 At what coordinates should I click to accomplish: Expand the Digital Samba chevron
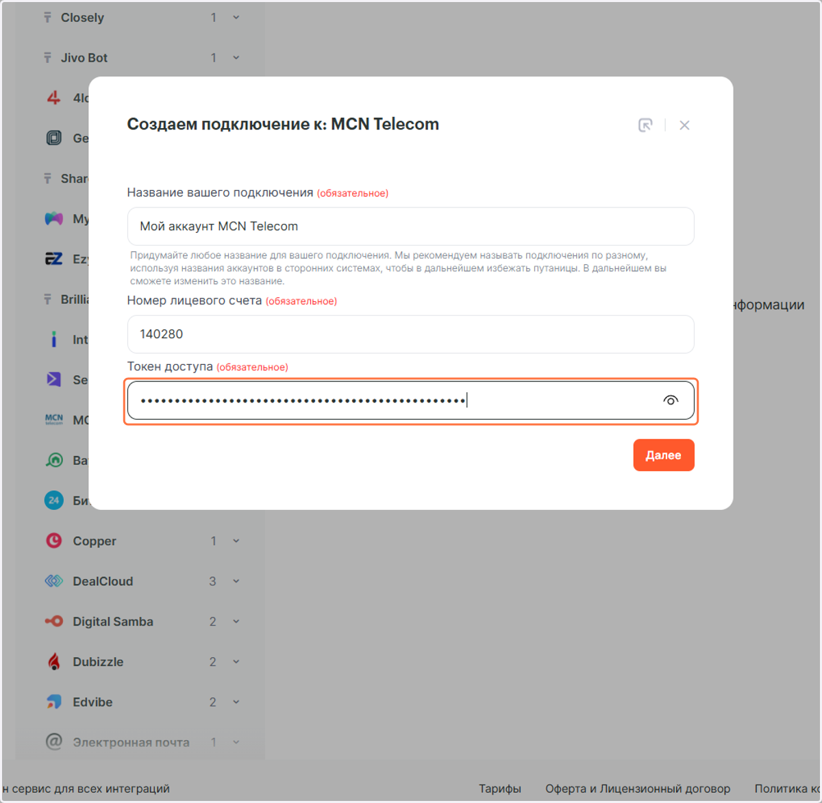[236, 622]
